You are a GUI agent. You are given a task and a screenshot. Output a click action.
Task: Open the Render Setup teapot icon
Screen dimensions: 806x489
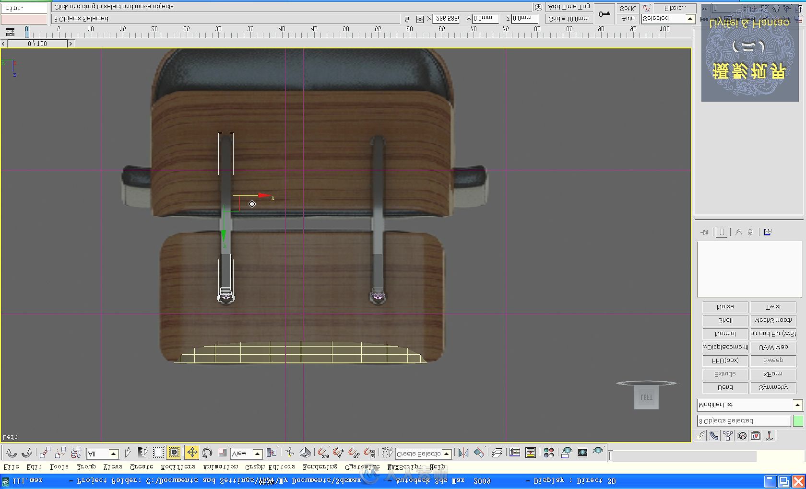coord(567,453)
